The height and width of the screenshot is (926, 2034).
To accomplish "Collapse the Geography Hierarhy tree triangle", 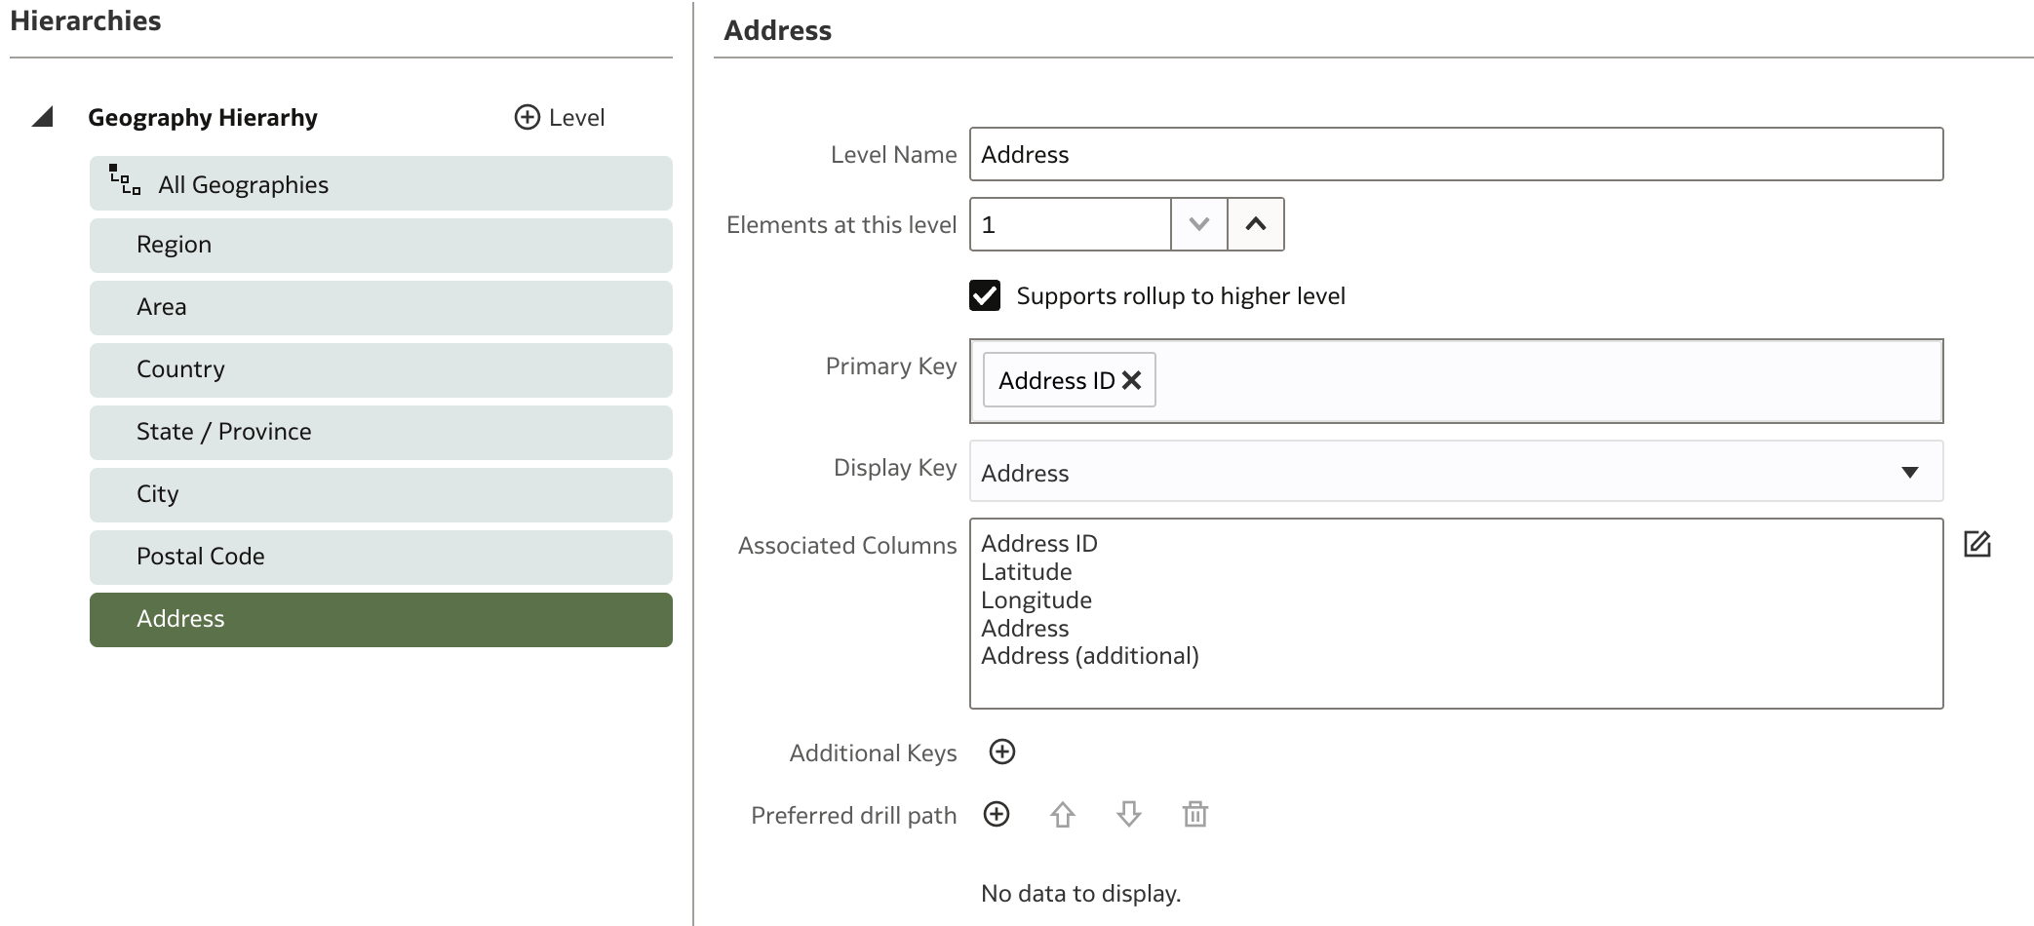I will [42, 117].
